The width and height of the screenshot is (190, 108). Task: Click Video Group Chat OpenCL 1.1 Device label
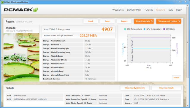pyautogui.click(x=81, y=99)
